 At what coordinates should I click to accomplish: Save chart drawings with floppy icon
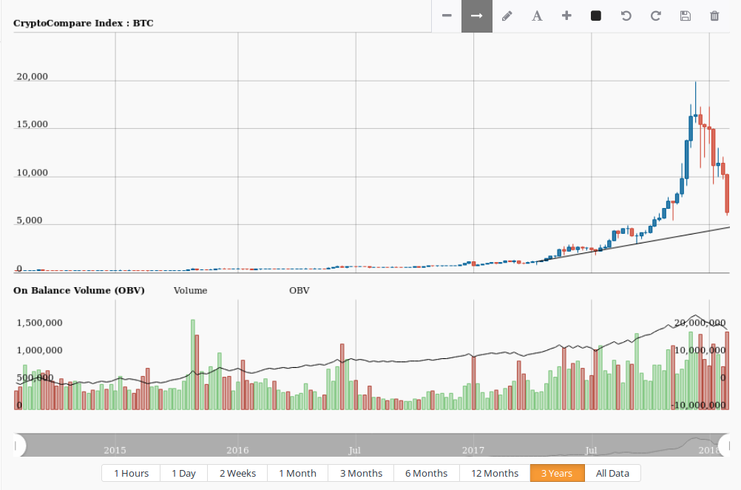[686, 16]
